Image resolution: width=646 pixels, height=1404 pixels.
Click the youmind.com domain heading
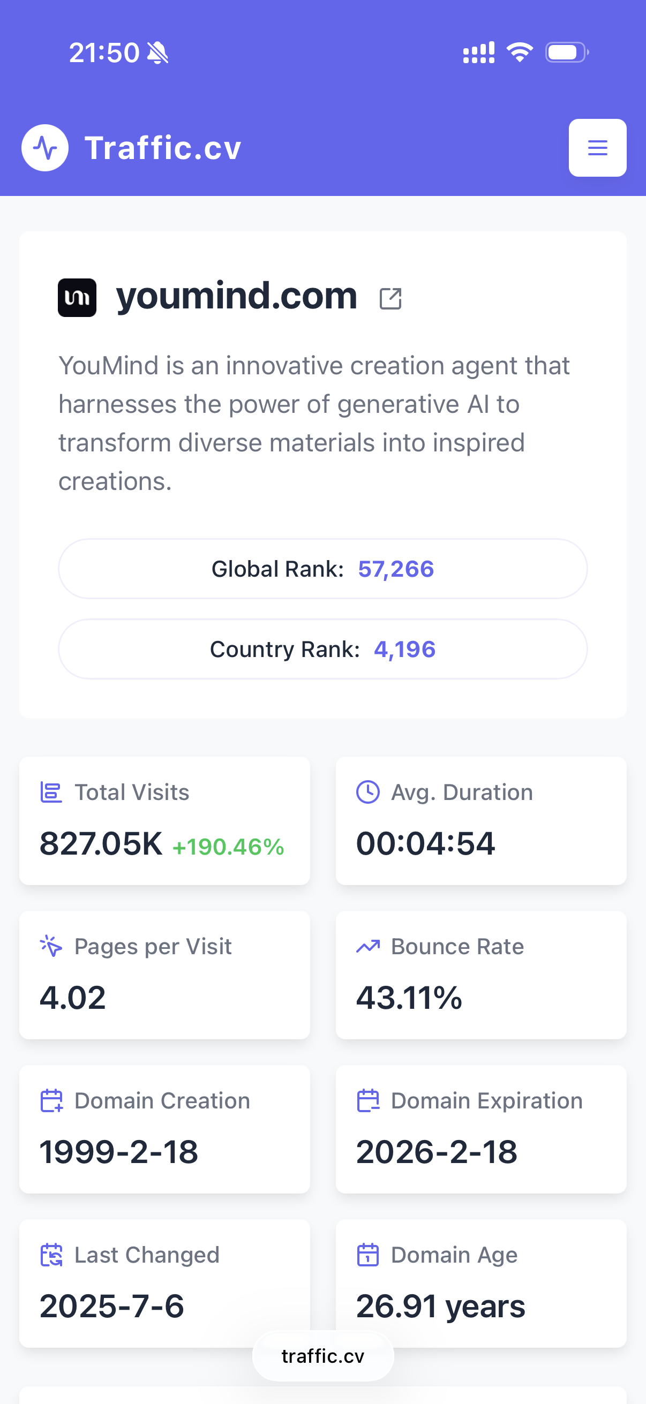(237, 296)
